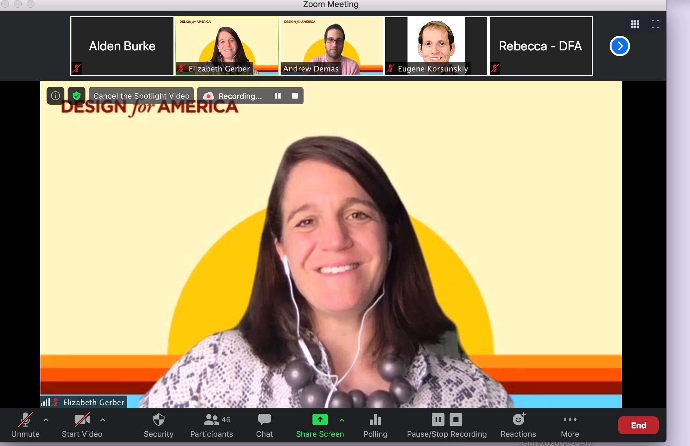Click muted mic icon on Rebecca - DFA tile
The width and height of the screenshot is (690, 446).
(495, 68)
